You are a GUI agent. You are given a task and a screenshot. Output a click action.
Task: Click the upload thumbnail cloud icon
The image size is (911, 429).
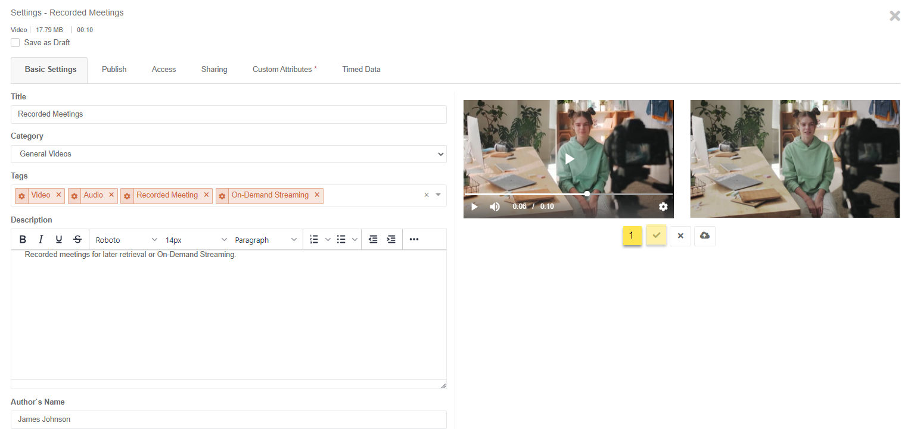pos(704,236)
